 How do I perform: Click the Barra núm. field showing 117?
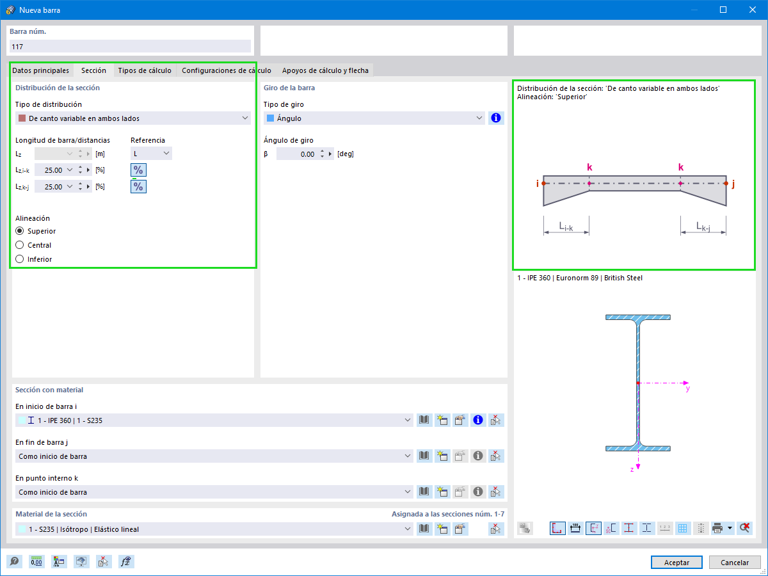[130, 46]
